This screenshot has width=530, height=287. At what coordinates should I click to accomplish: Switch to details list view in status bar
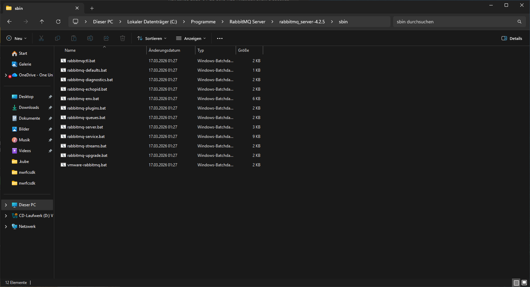pyautogui.click(x=516, y=283)
